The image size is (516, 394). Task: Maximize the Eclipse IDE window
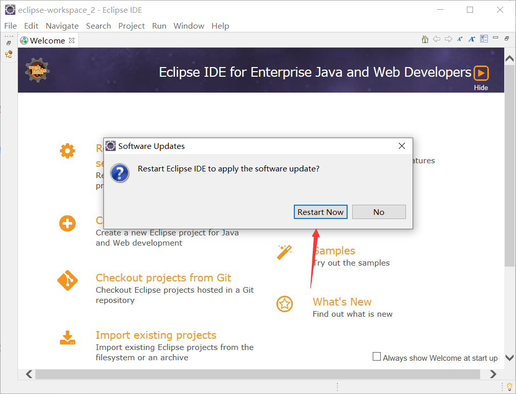click(470, 10)
